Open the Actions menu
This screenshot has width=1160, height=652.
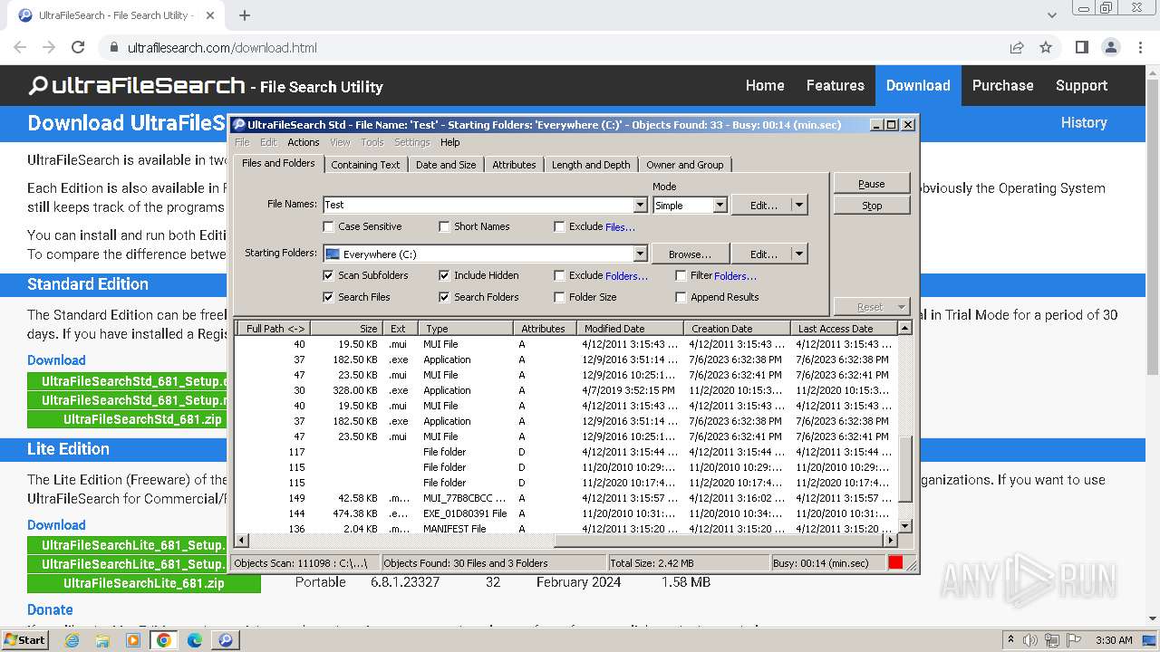pos(303,142)
